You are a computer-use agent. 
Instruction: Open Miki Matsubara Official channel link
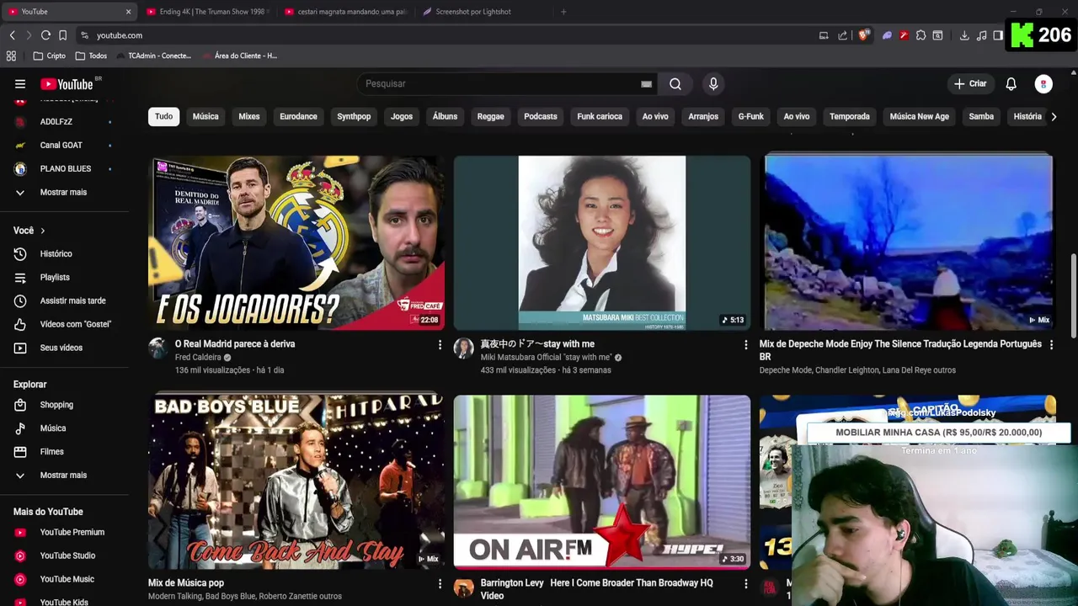click(546, 358)
